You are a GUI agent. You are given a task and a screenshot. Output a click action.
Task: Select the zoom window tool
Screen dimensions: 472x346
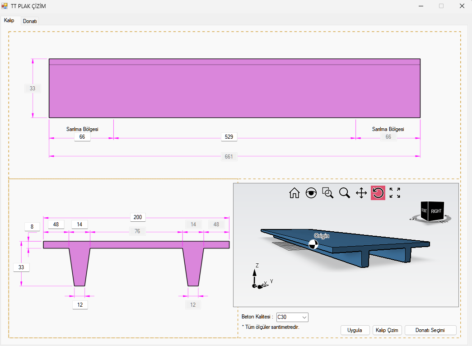point(327,193)
